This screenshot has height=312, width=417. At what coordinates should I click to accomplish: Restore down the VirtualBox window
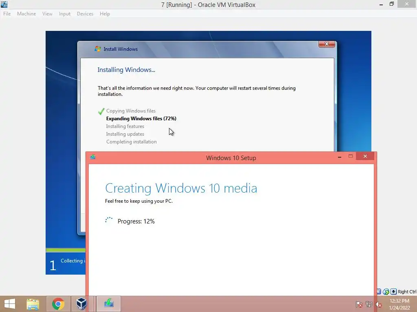pos(391,4)
